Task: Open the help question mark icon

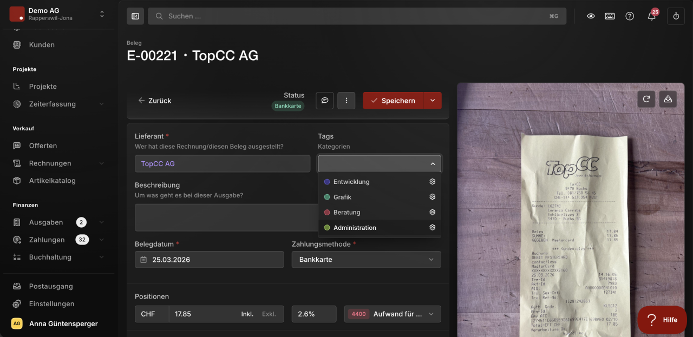Action: [630, 16]
